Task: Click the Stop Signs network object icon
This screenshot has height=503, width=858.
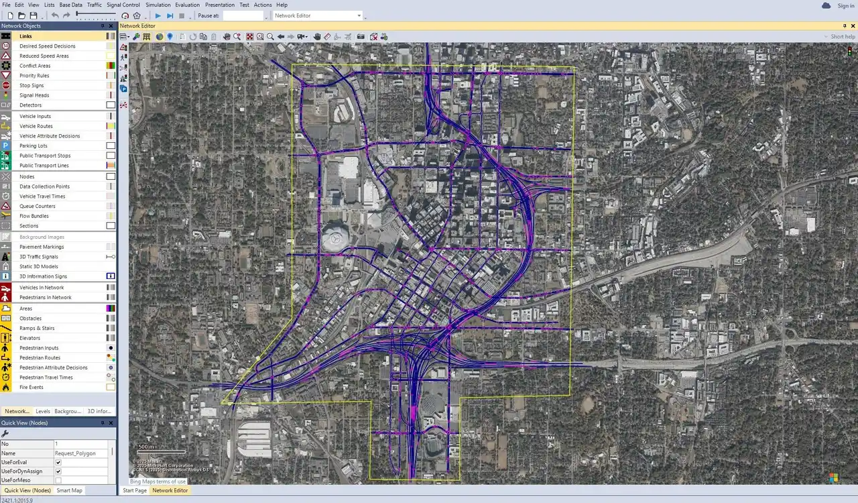Action: 6,86
